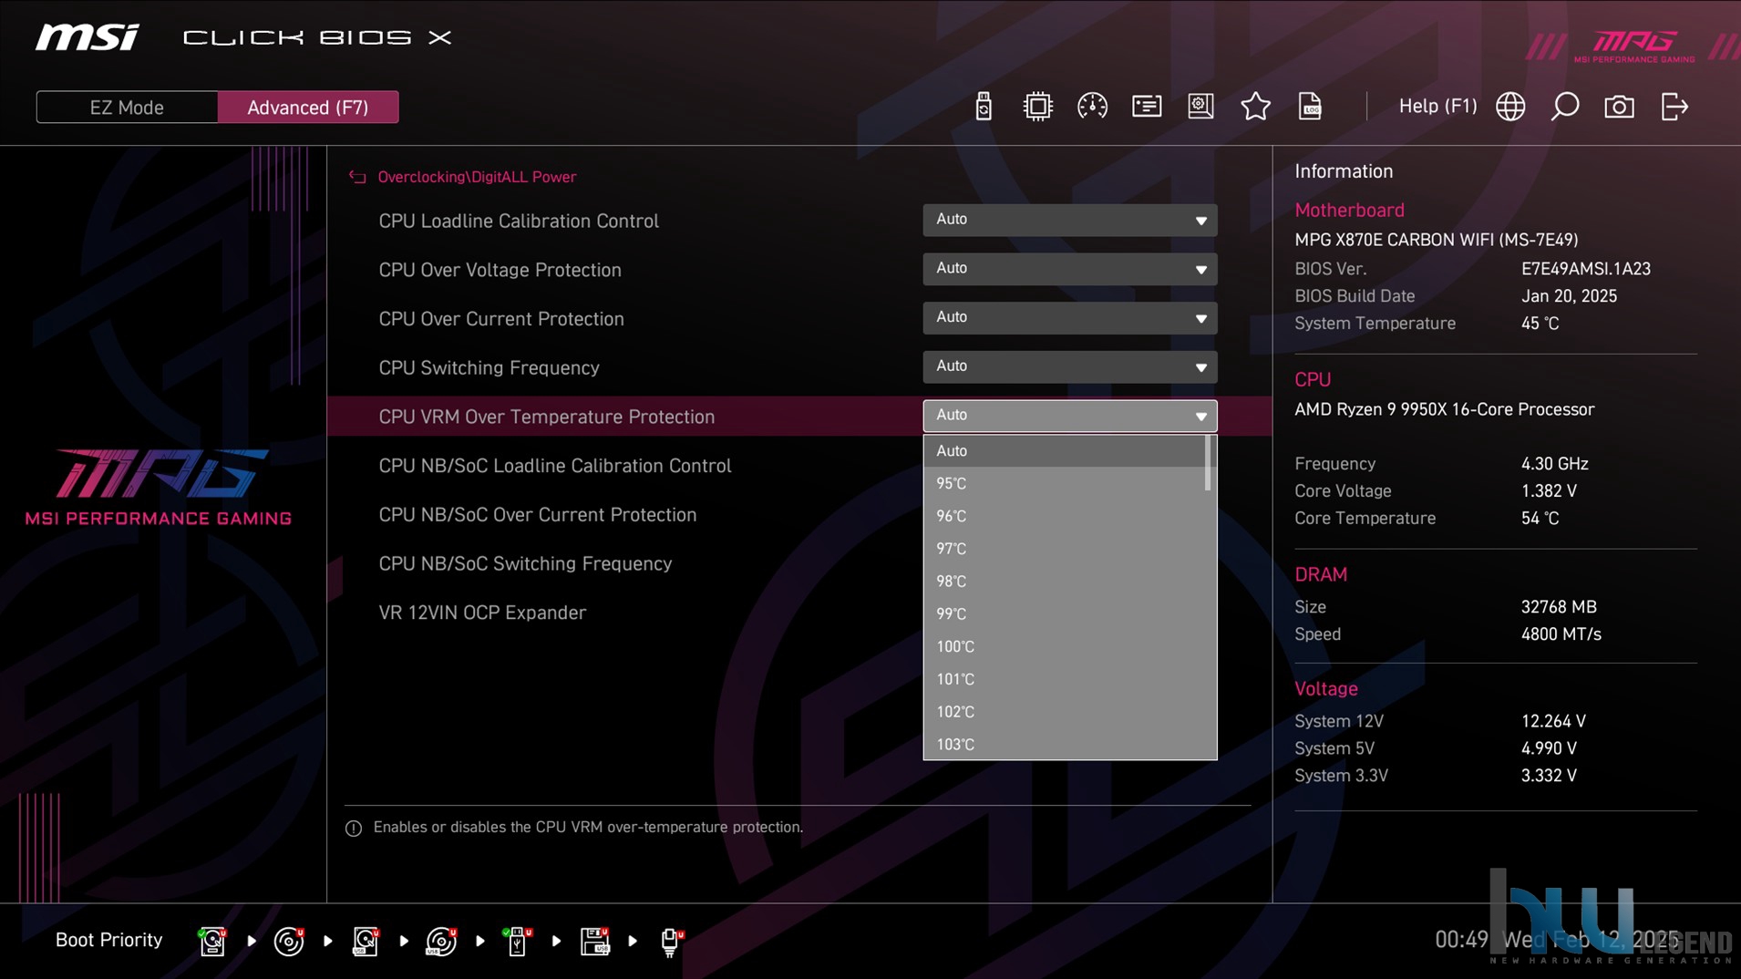Viewport: 1741px width, 979px height.
Task: Choose 100°C in the temperature list
Action: click(x=1064, y=647)
